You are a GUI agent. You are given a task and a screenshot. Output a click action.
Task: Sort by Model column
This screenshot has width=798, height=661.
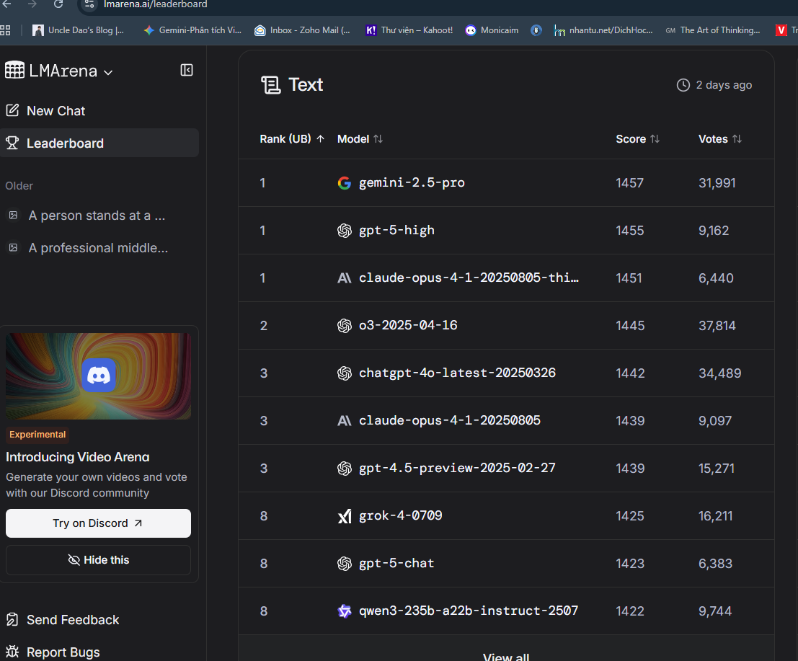[360, 139]
